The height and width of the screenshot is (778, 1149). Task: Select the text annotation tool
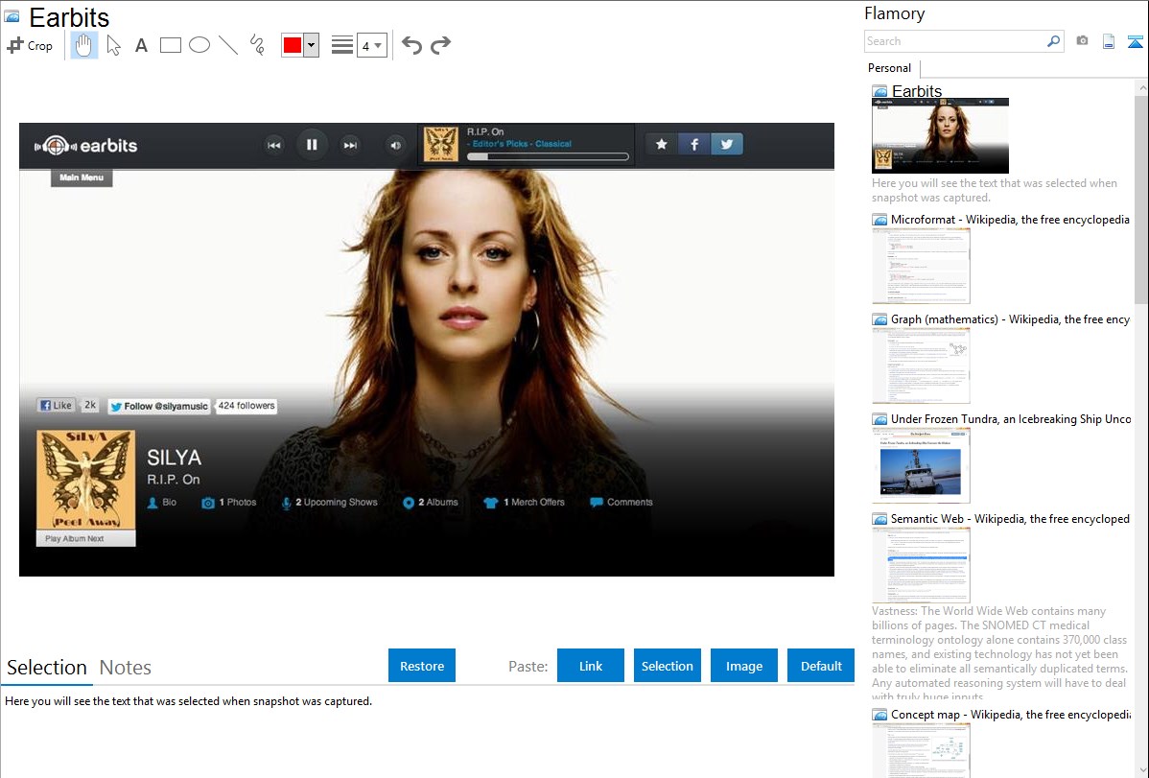tap(141, 45)
